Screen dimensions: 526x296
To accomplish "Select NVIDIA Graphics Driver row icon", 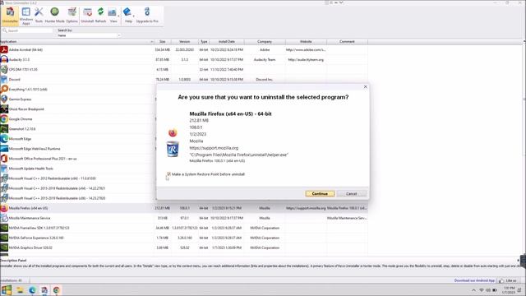I will tap(4, 247).
